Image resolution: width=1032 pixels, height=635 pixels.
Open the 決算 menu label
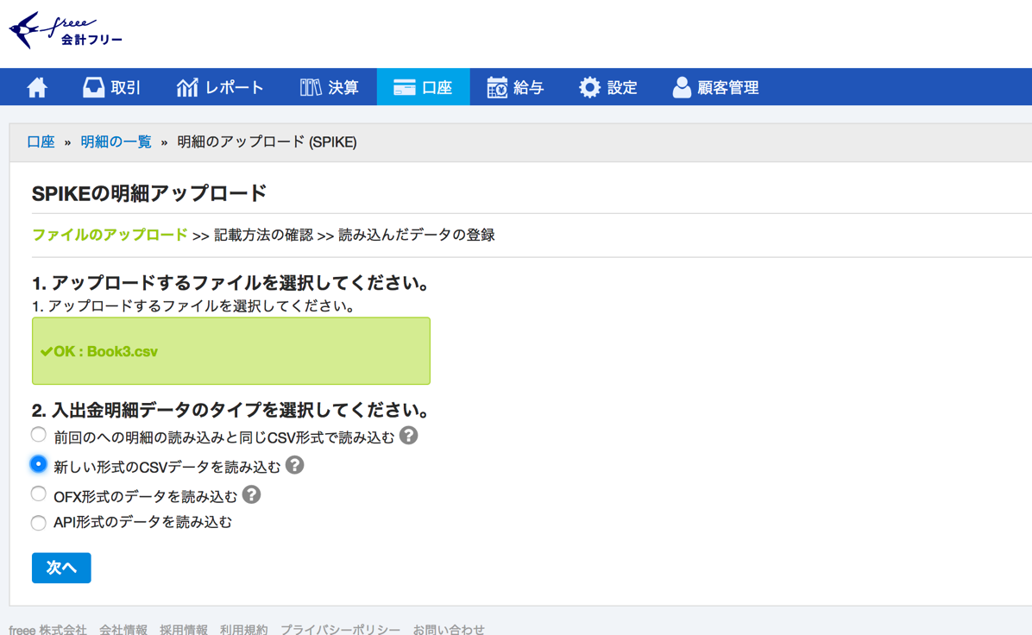tap(343, 87)
